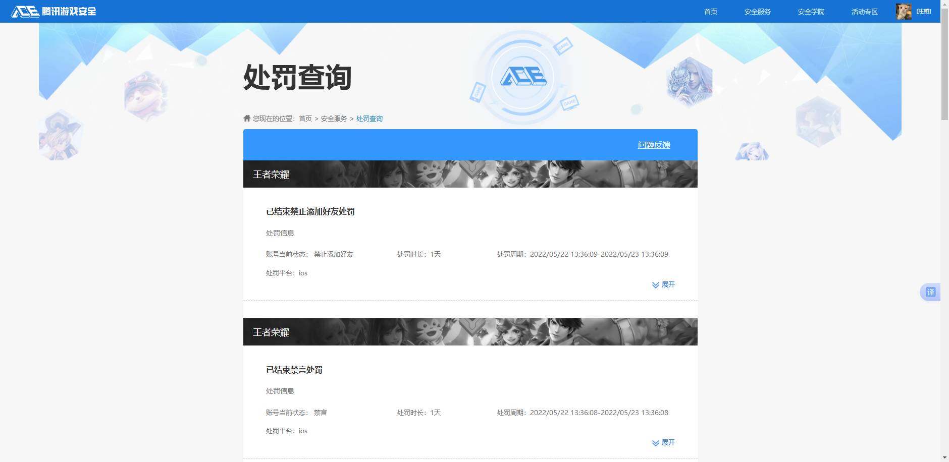Click the user avatar in the navbar
Image resolution: width=949 pixels, height=462 pixels.
903,11
